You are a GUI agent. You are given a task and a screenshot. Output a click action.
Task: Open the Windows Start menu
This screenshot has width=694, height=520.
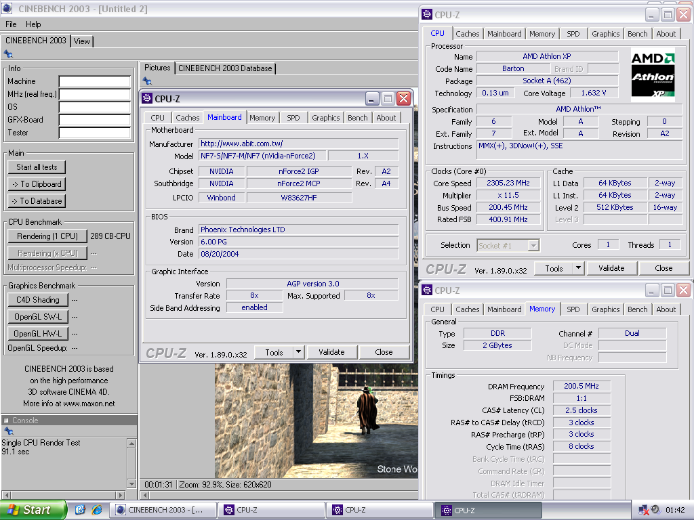pyautogui.click(x=33, y=510)
